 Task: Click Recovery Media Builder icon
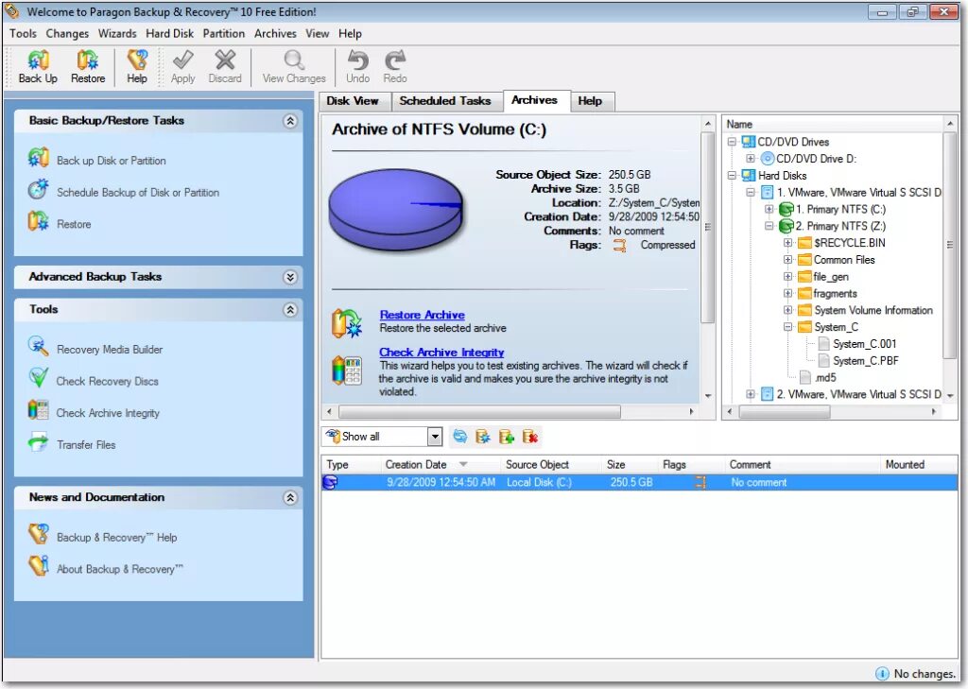[38, 346]
